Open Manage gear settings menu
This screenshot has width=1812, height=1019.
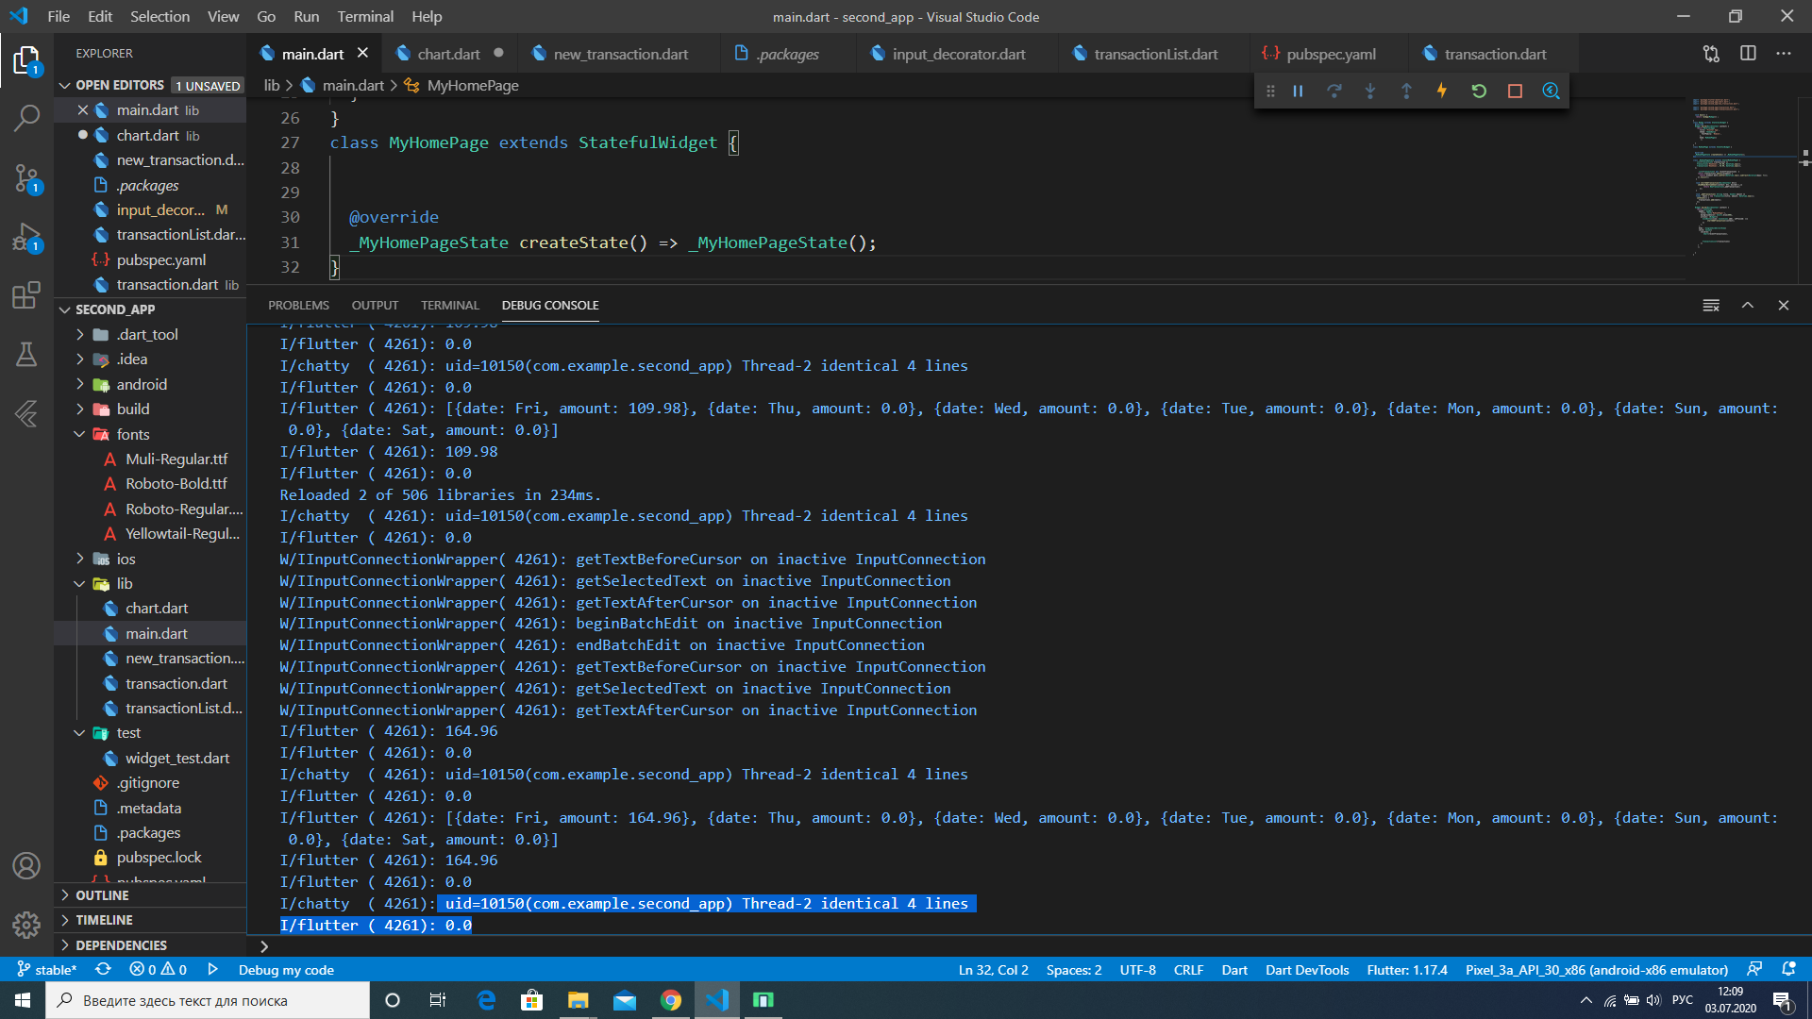[26, 925]
